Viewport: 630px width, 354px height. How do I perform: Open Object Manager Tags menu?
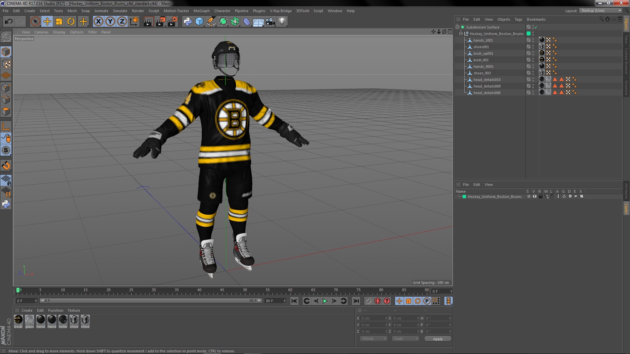tap(518, 19)
